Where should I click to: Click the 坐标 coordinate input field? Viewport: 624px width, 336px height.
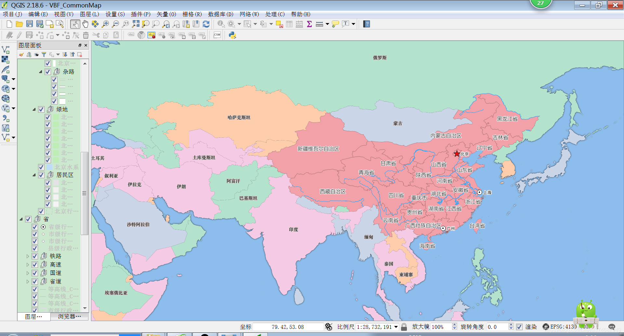click(288, 327)
